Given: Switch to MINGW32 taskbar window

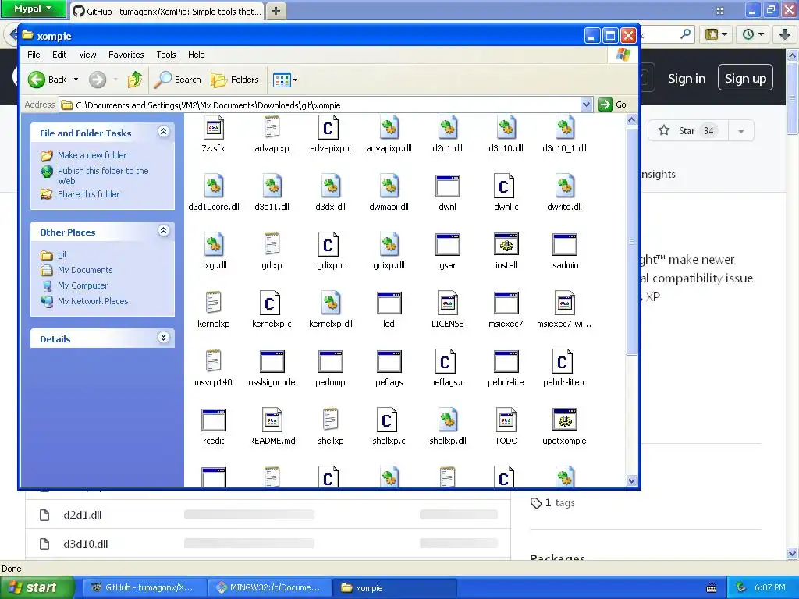Looking at the screenshot, I should [269, 587].
